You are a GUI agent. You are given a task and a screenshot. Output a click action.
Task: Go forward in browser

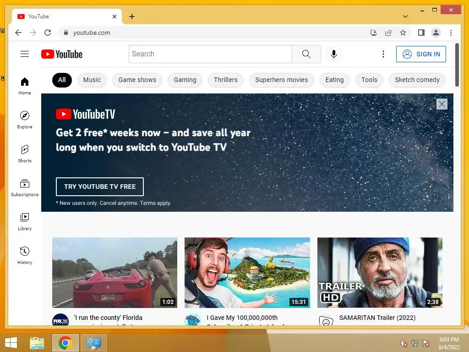[x=33, y=33]
